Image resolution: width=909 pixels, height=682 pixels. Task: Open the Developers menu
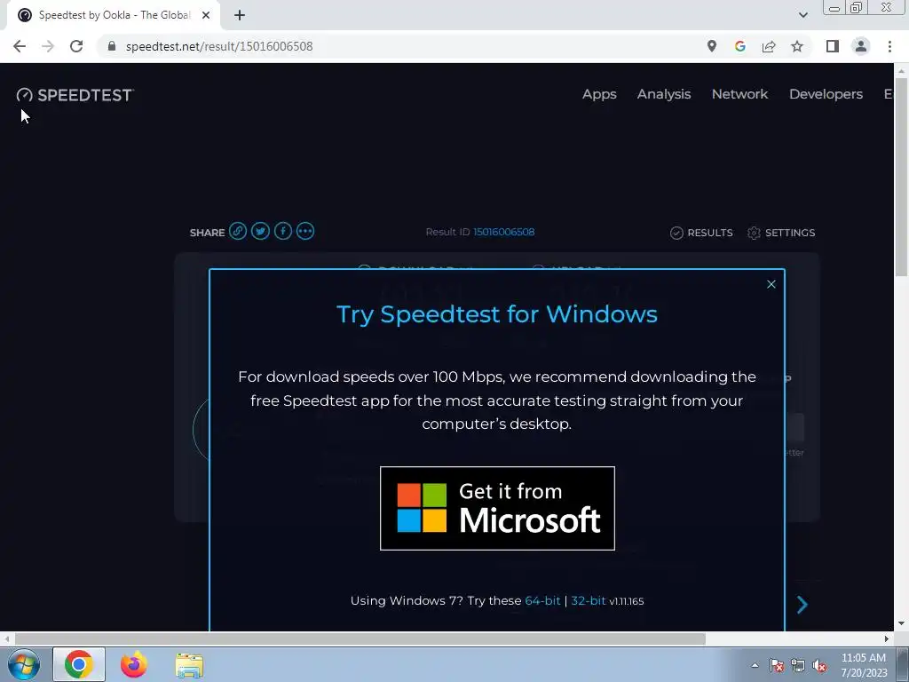coord(826,94)
